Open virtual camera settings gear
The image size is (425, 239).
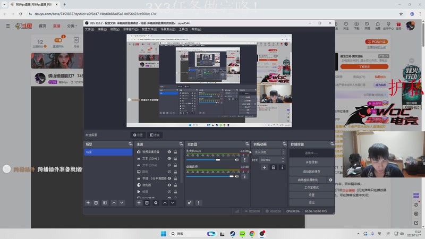point(330,180)
